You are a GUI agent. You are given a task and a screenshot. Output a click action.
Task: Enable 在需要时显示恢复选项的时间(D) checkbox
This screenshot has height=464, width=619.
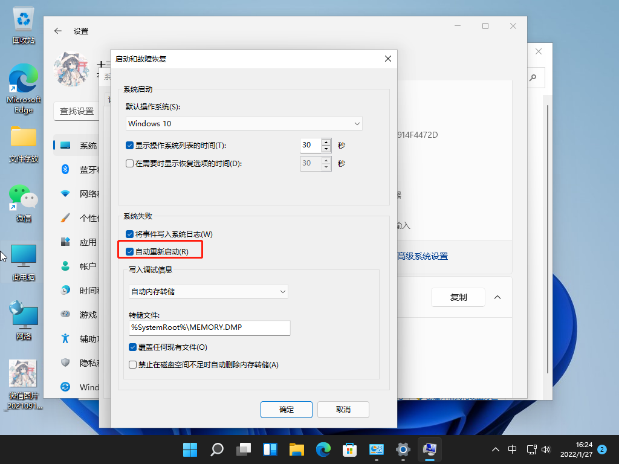coord(129,163)
